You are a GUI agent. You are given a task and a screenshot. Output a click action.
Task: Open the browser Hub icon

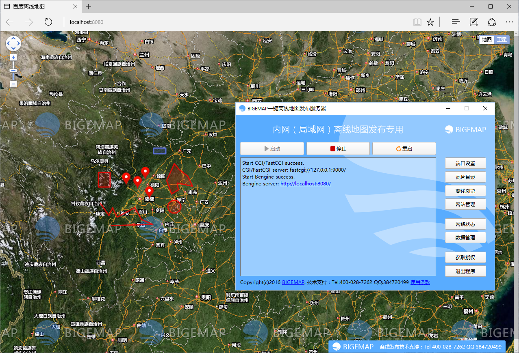456,22
